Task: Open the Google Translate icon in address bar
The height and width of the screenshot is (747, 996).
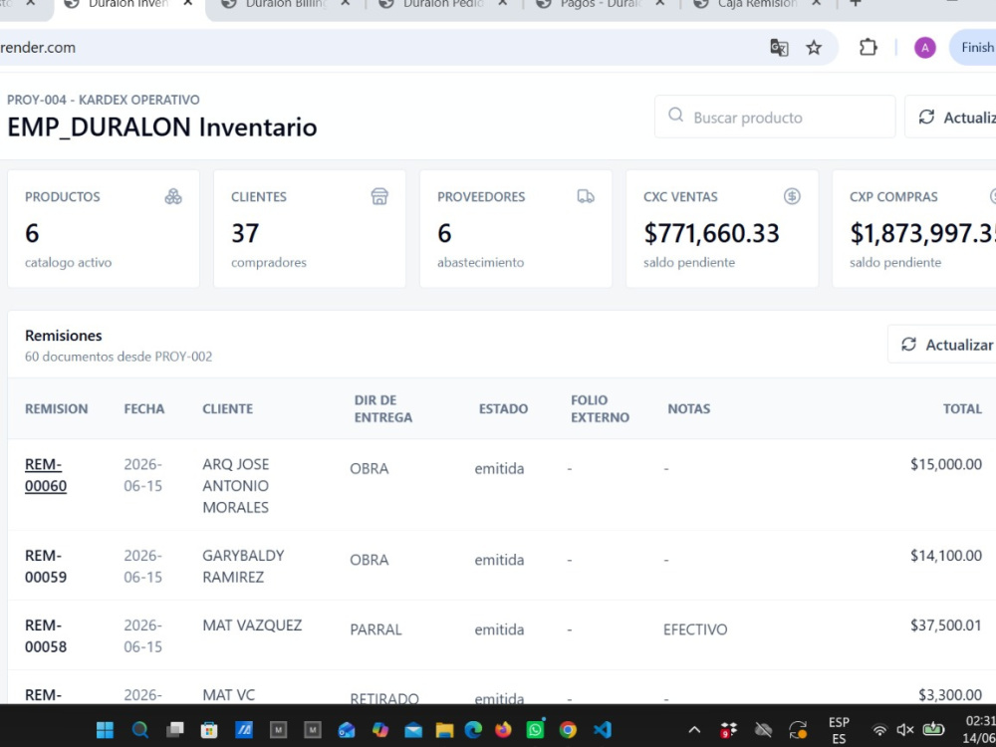Action: tap(779, 48)
